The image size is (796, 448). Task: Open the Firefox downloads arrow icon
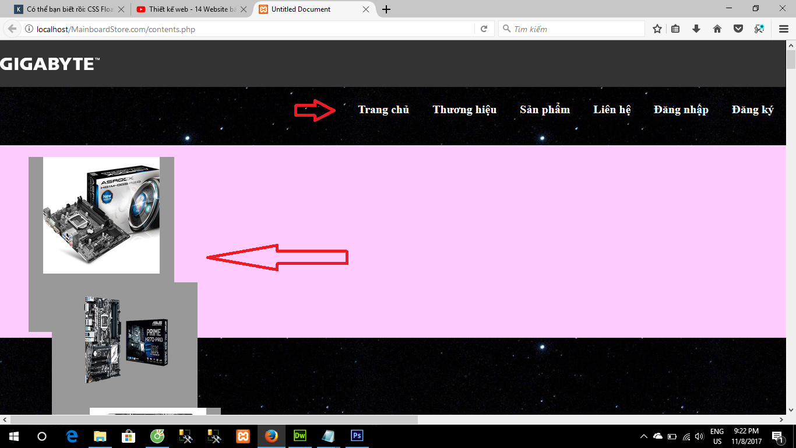[x=696, y=29]
